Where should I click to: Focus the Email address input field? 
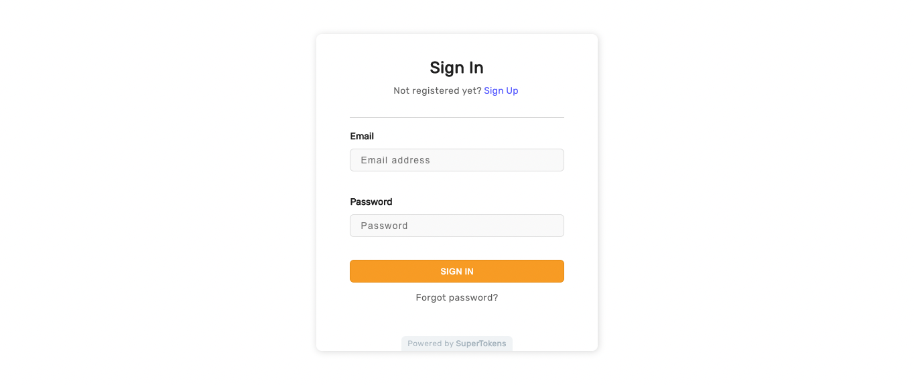(456, 160)
